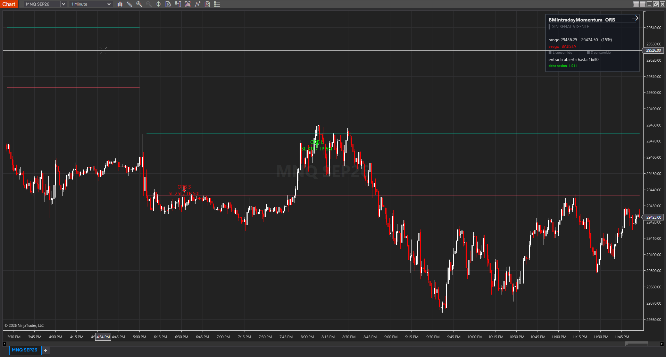666x357 pixels.
Task: Open the chart style bars icon
Action: pyautogui.click(x=120, y=4)
